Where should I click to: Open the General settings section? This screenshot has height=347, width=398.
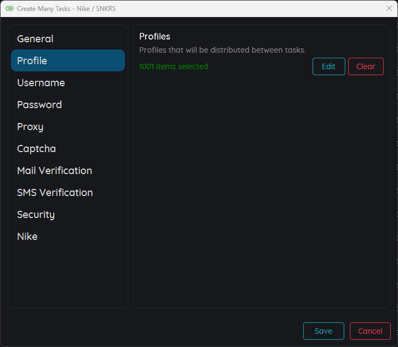[35, 39]
